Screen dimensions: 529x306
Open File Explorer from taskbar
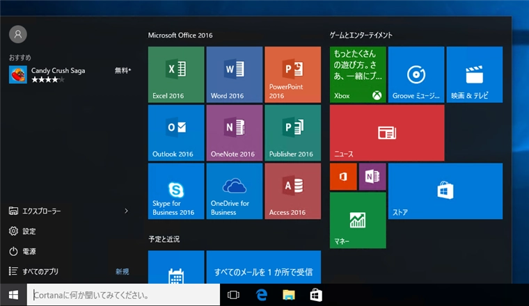pos(289,295)
